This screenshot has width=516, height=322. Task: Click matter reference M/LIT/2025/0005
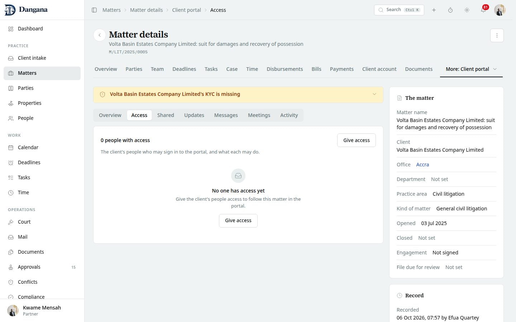[x=128, y=52]
